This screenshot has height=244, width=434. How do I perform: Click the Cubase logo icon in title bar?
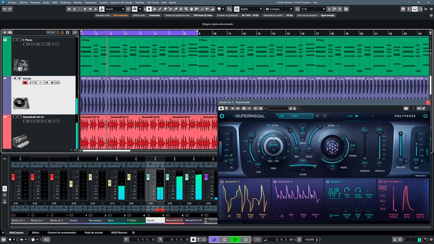tap(3, 2)
